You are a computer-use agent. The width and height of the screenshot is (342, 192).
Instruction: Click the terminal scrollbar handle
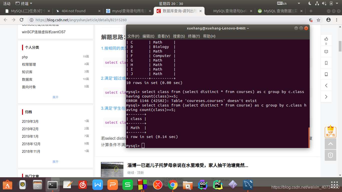[x=309, y=137]
